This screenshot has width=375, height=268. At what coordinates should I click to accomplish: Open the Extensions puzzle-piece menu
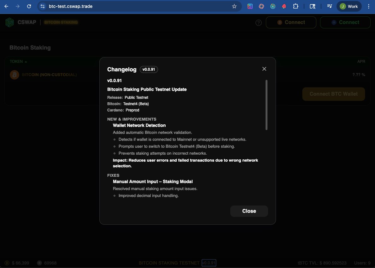point(296,6)
